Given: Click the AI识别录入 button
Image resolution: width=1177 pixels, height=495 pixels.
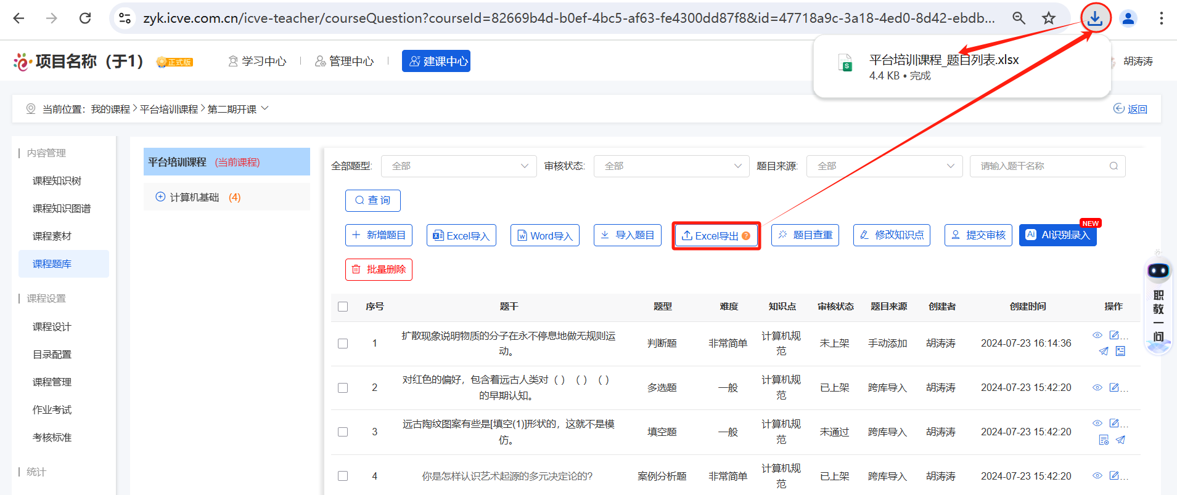Looking at the screenshot, I should (1057, 235).
